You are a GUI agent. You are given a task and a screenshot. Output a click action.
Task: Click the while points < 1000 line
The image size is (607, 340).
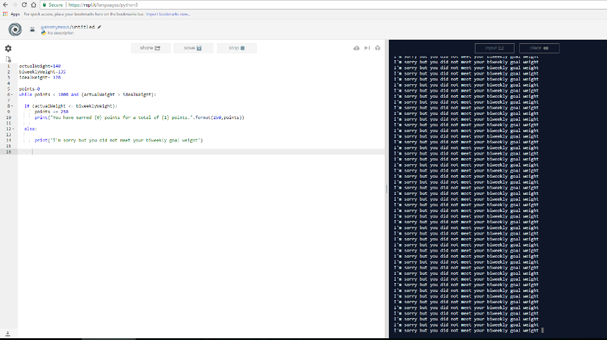click(88, 94)
